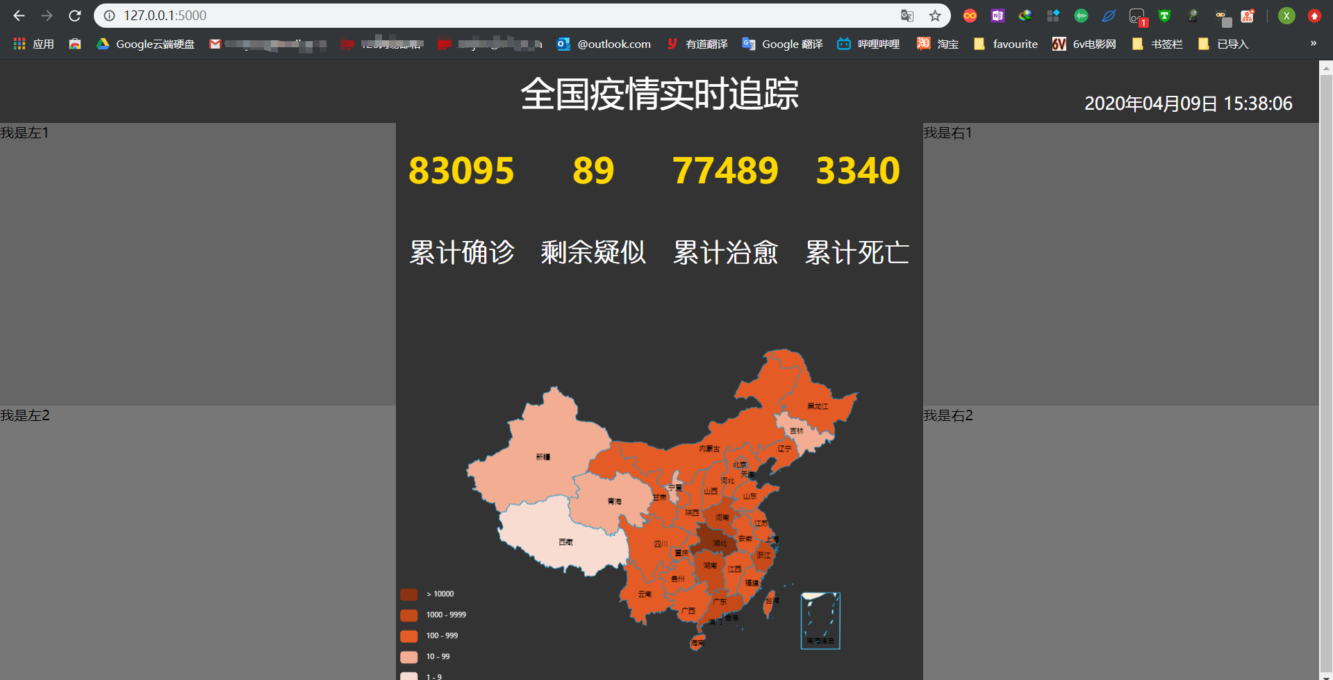Bookmark this page with the star icon

coord(935,15)
